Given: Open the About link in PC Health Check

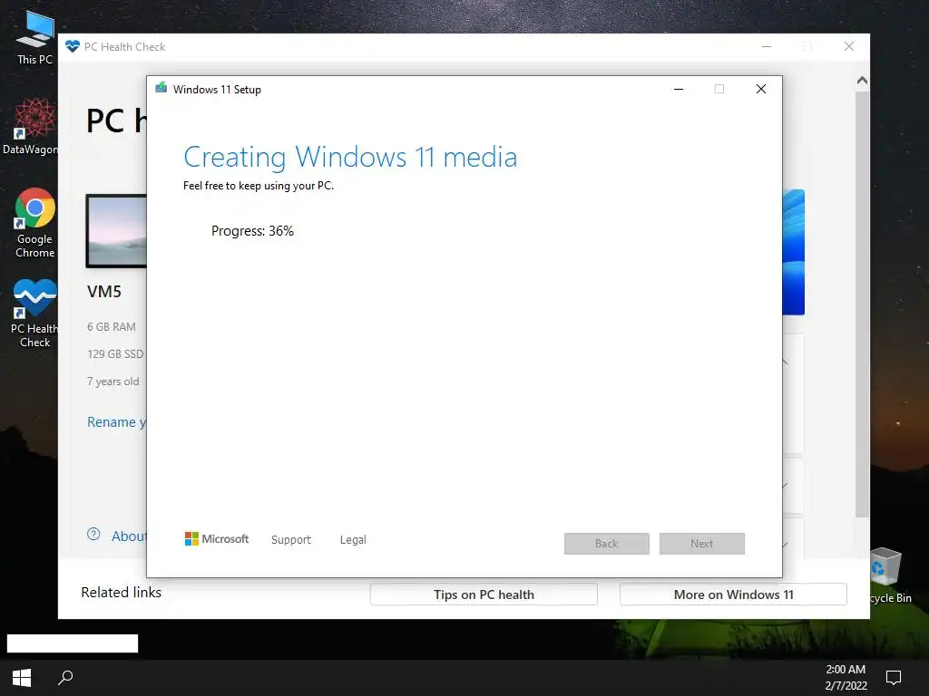Looking at the screenshot, I should [129, 536].
